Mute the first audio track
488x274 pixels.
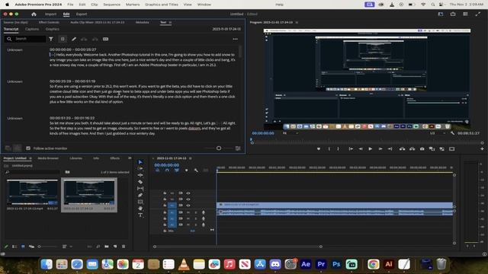pos(188,212)
